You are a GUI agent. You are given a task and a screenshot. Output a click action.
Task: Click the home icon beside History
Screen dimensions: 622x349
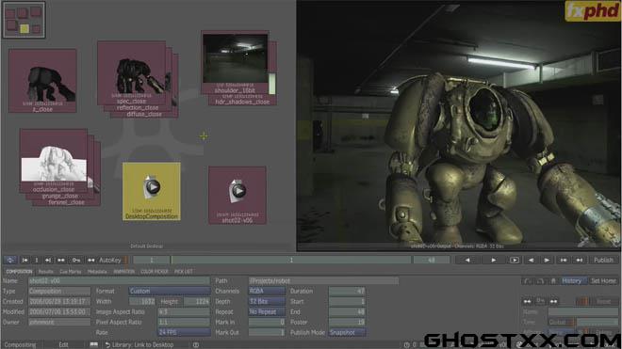pos(553,281)
